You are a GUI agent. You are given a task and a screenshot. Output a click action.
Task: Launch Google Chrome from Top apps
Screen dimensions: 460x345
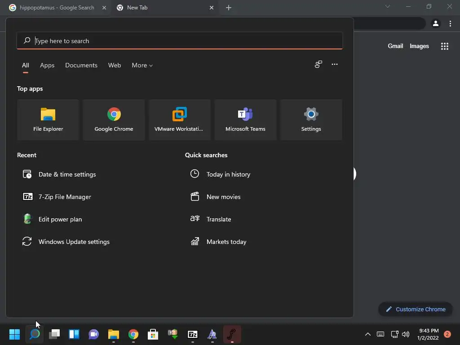click(114, 120)
